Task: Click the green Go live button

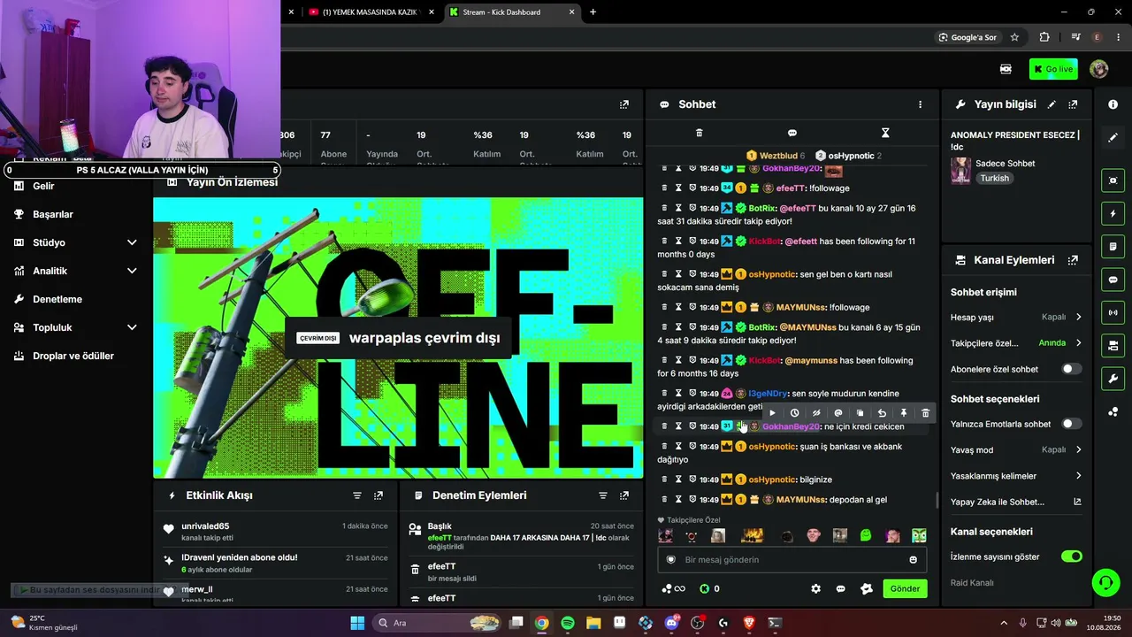Action: (x=1053, y=69)
